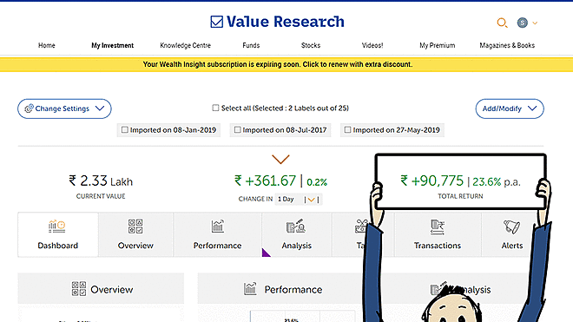Click the Wealth Insight renewal banner
This screenshot has height=322, width=573.
tap(286, 64)
